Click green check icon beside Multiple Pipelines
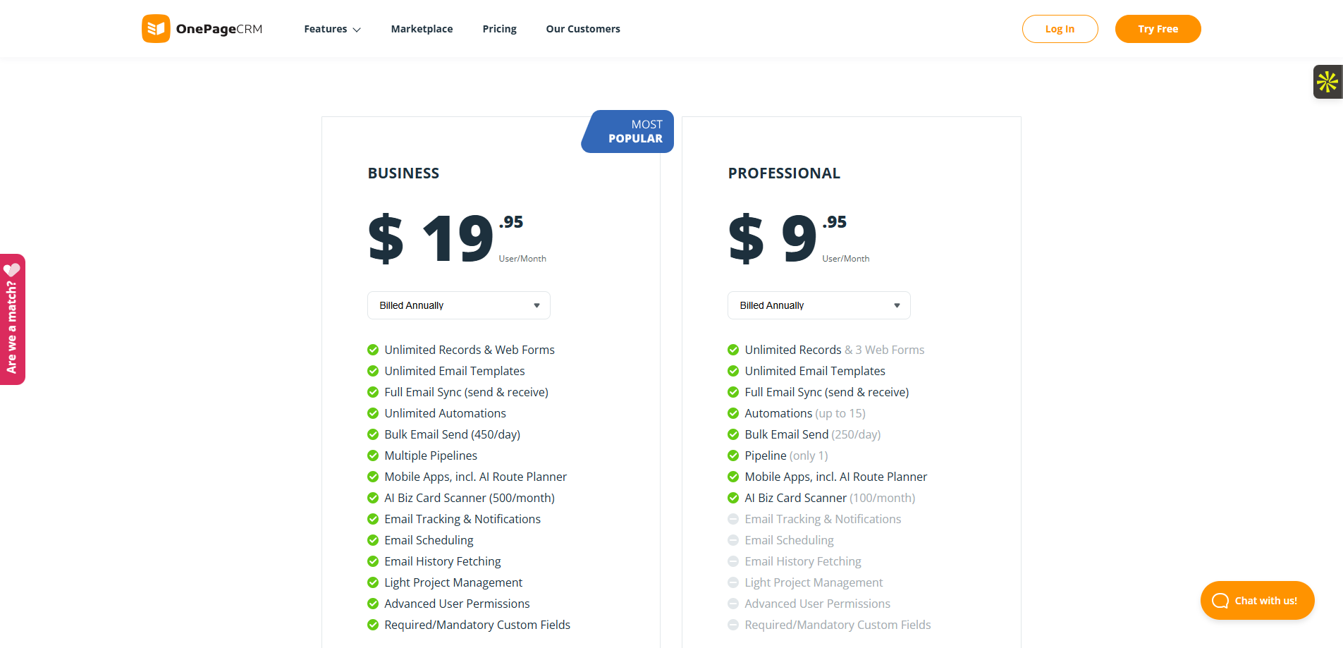Viewport: 1343px width, 648px height. 373,456
